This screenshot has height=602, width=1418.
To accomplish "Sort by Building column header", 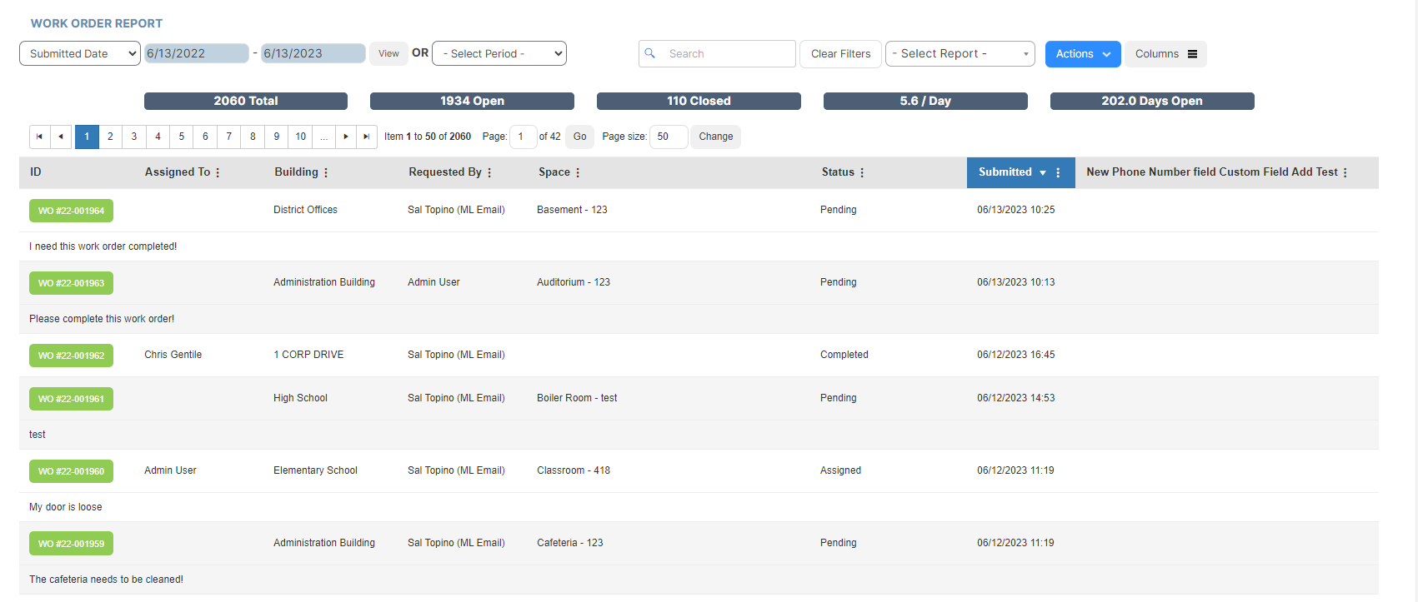I will click(x=297, y=172).
